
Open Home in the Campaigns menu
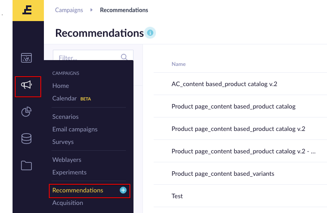60,86
